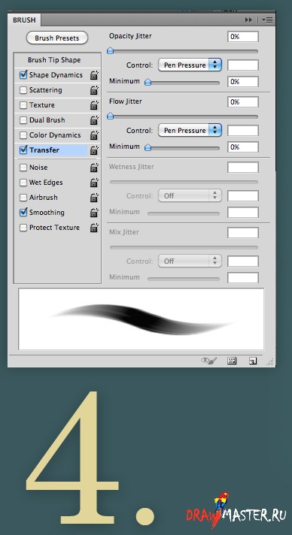Click the brush preview eye toggle icon

[209, 361]
